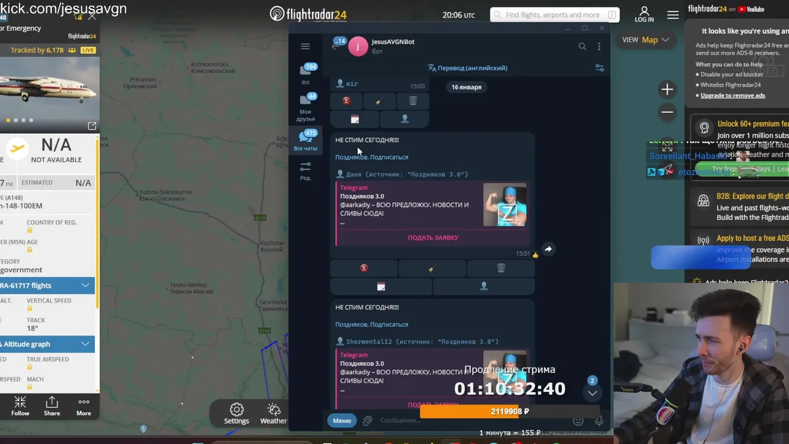
Task: Open the Мои друзья chat folder
Action: (x=306, y=107)
